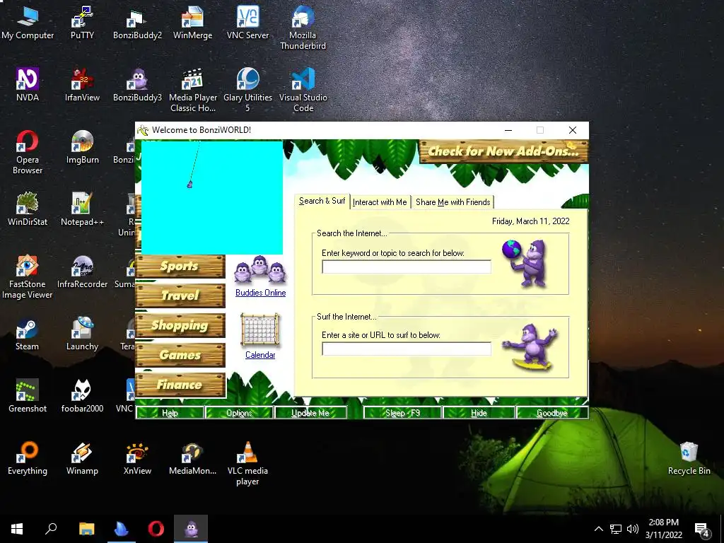724x543 pixels.
Task: Select the VLC media player icon
Action: click(x=247, y=463)
